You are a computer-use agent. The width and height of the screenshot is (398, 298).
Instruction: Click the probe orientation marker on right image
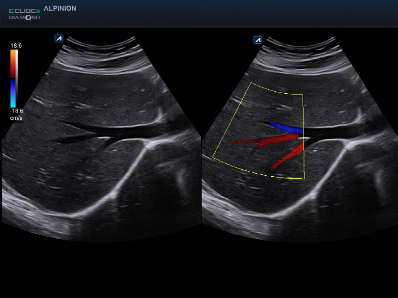(x=257, y=40)
